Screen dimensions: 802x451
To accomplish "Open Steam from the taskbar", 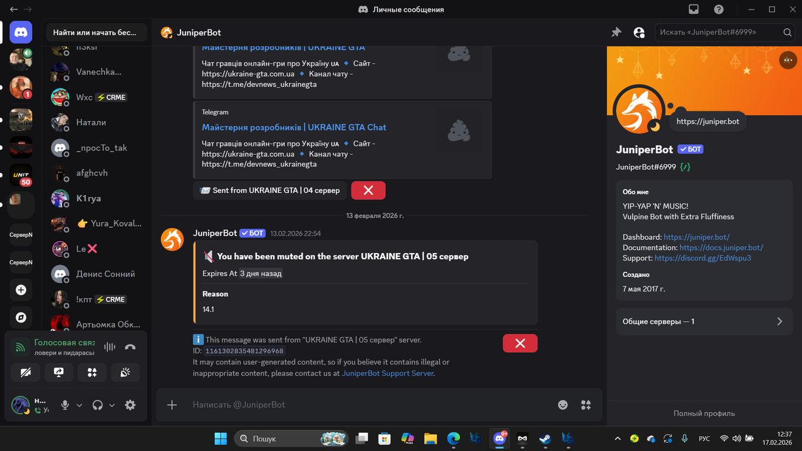I will (x=545, y=438).
